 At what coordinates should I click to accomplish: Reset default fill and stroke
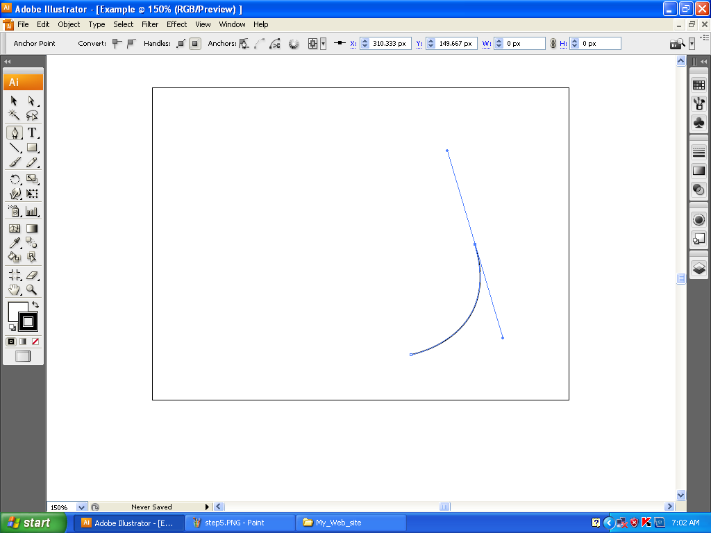pyautogui.click(x=12, y=328)
